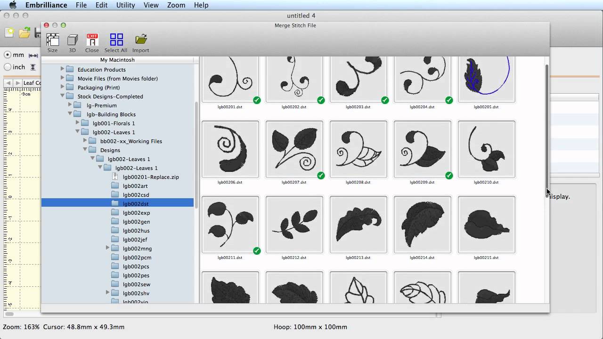Click the thumbnail pane vertical scrollbar
The height and width of the screenshot is (339, 603).
(547, 130)
